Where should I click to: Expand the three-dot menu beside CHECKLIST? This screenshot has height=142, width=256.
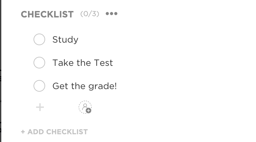click(112, 14)
